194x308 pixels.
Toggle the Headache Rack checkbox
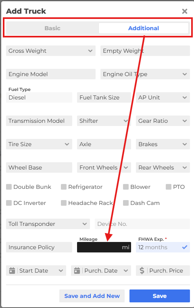[x=64, y=203]
